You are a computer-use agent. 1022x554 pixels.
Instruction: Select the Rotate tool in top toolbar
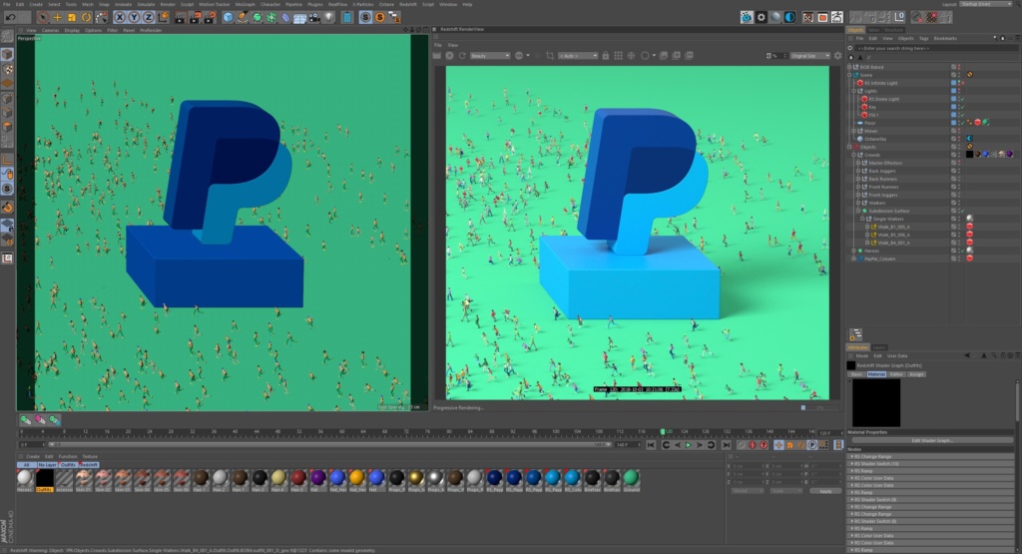[86, 18]
